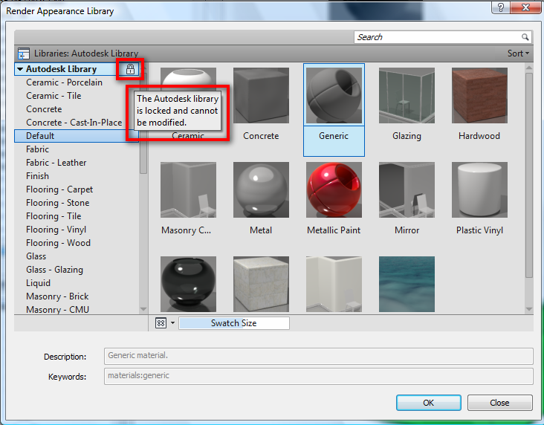The width and height of the screenshot is (544, 425).
Task: Click the Keywords text field
Action: point(319,376)
